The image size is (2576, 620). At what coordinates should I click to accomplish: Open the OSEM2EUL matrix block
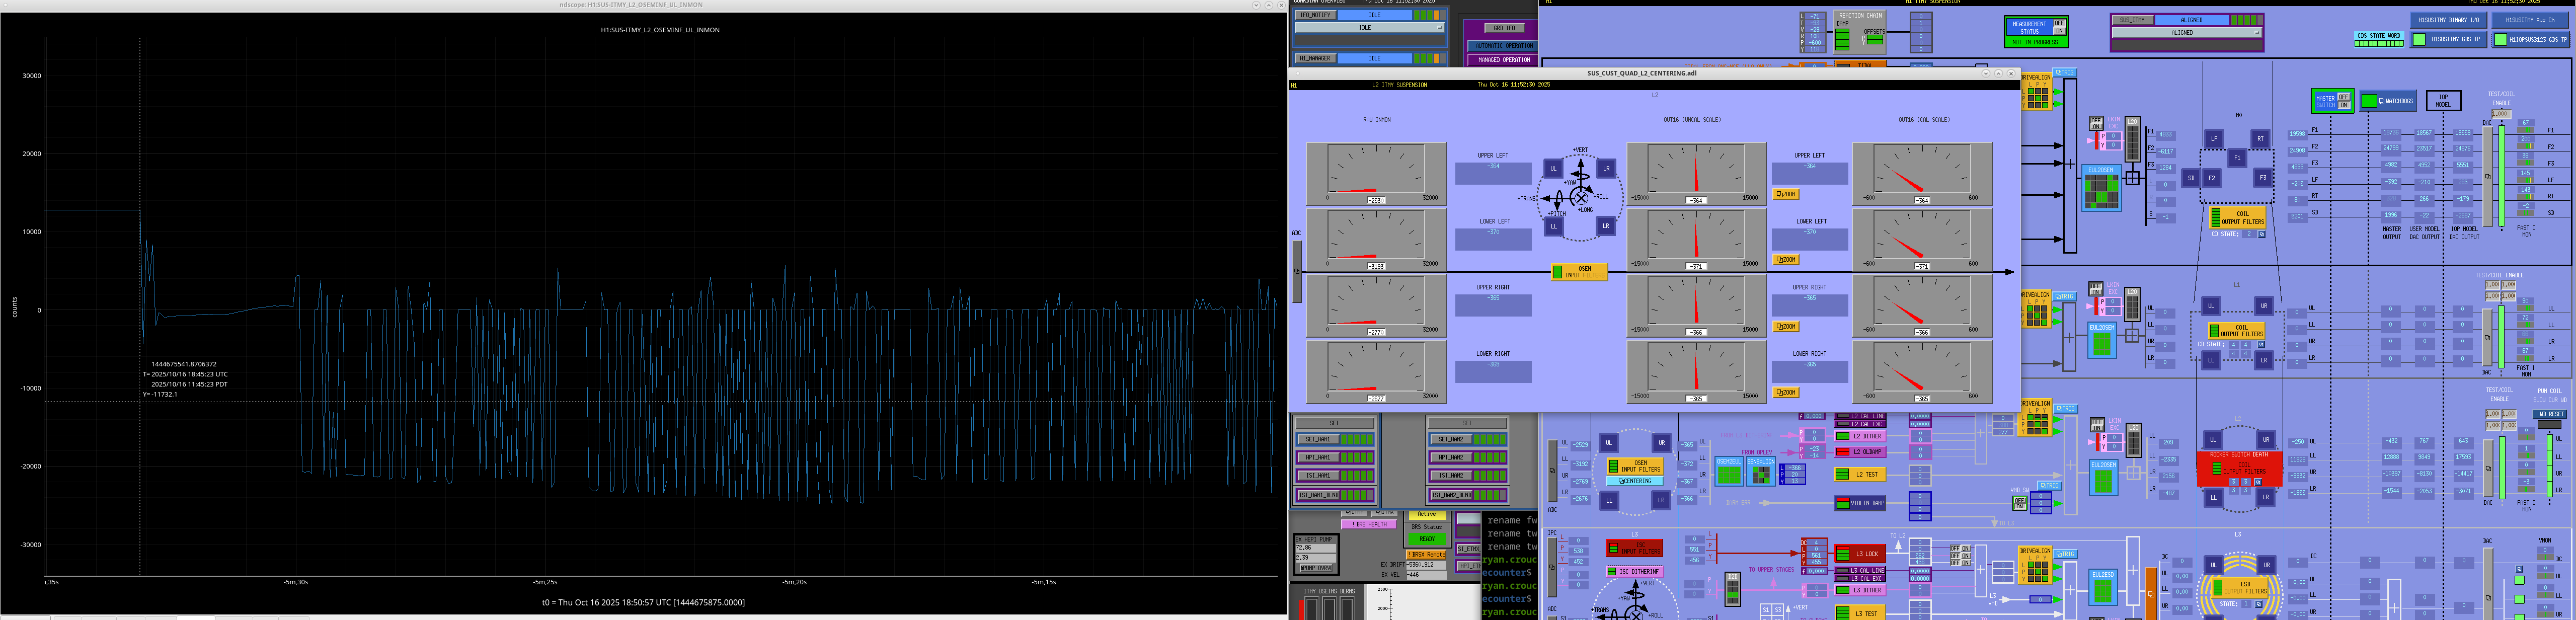pos(1729,472)
